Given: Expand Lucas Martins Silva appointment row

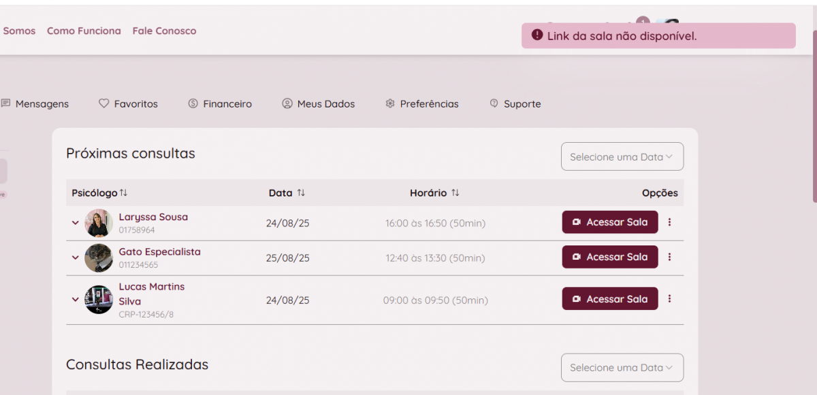Looking at the screenshot, I should point(76,300).
